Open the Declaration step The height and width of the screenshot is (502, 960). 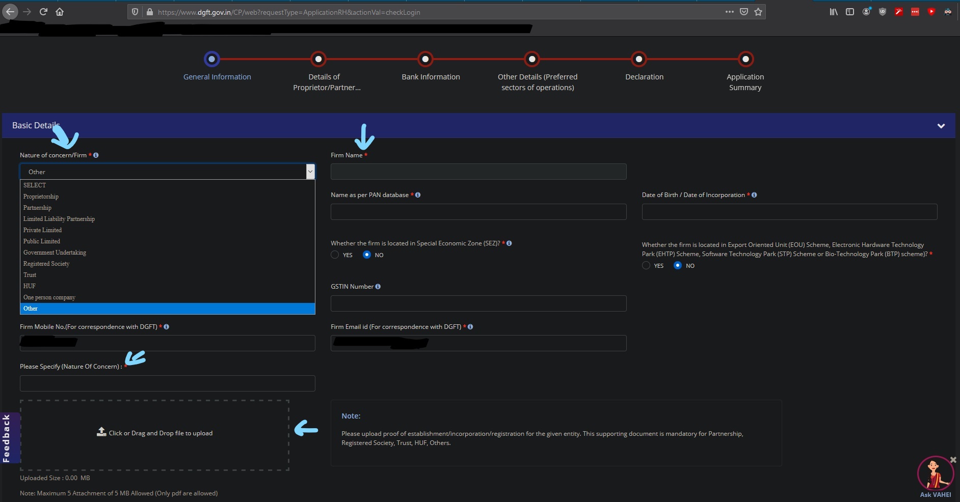tap(638, 60)
